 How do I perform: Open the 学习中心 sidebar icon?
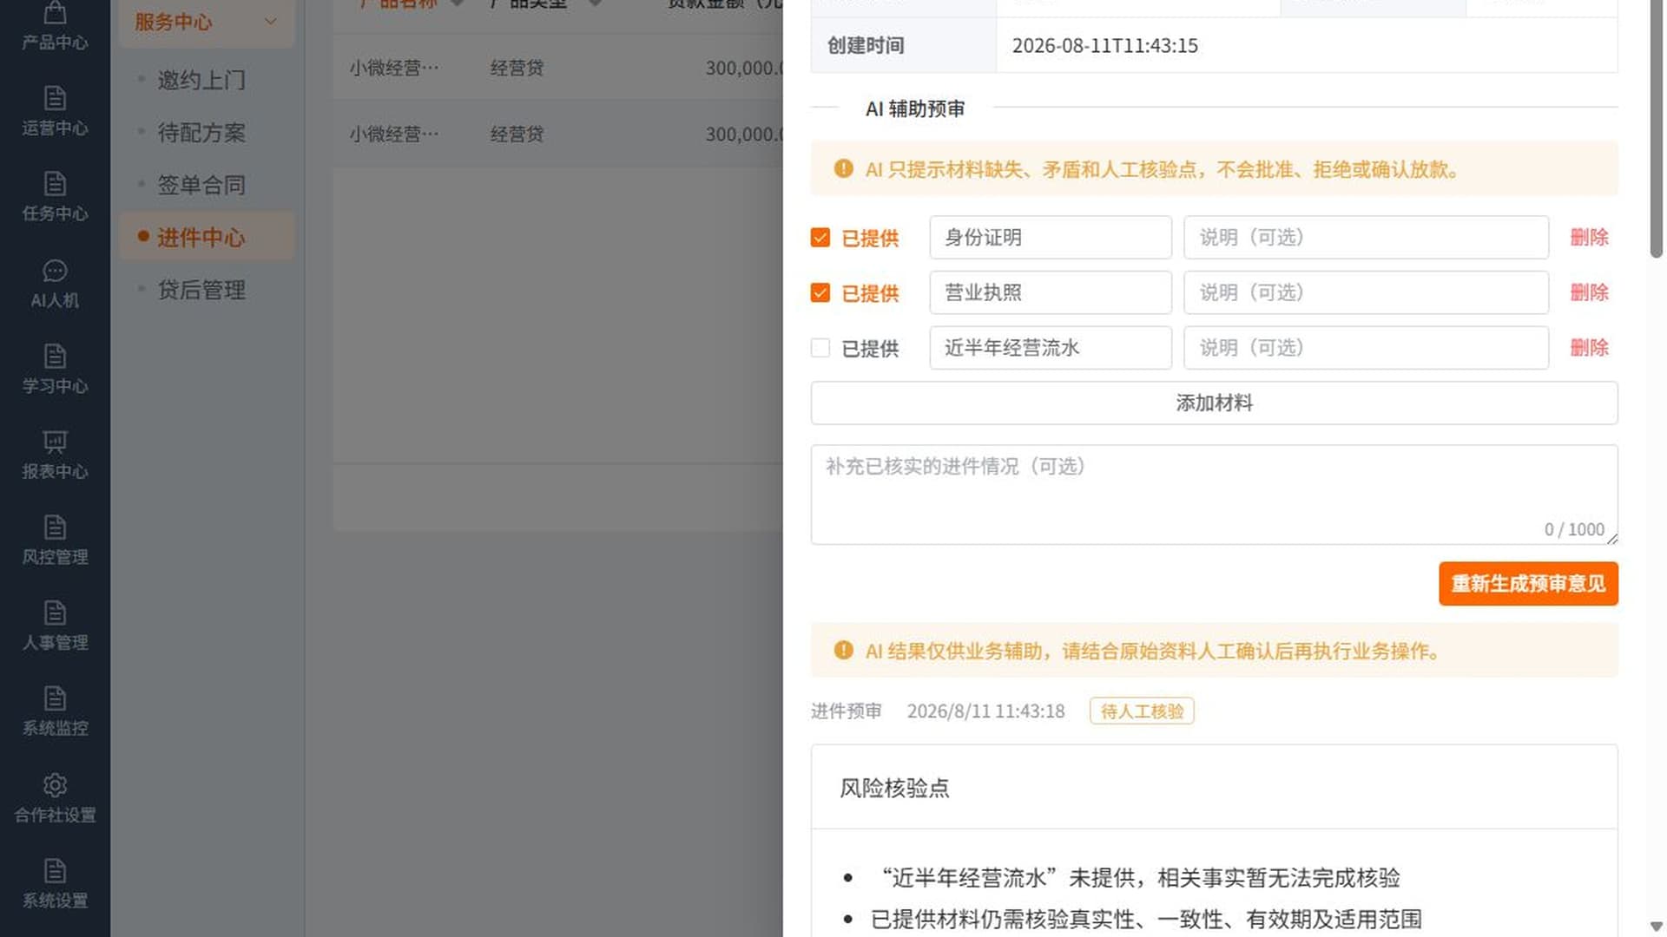point(55,356)
